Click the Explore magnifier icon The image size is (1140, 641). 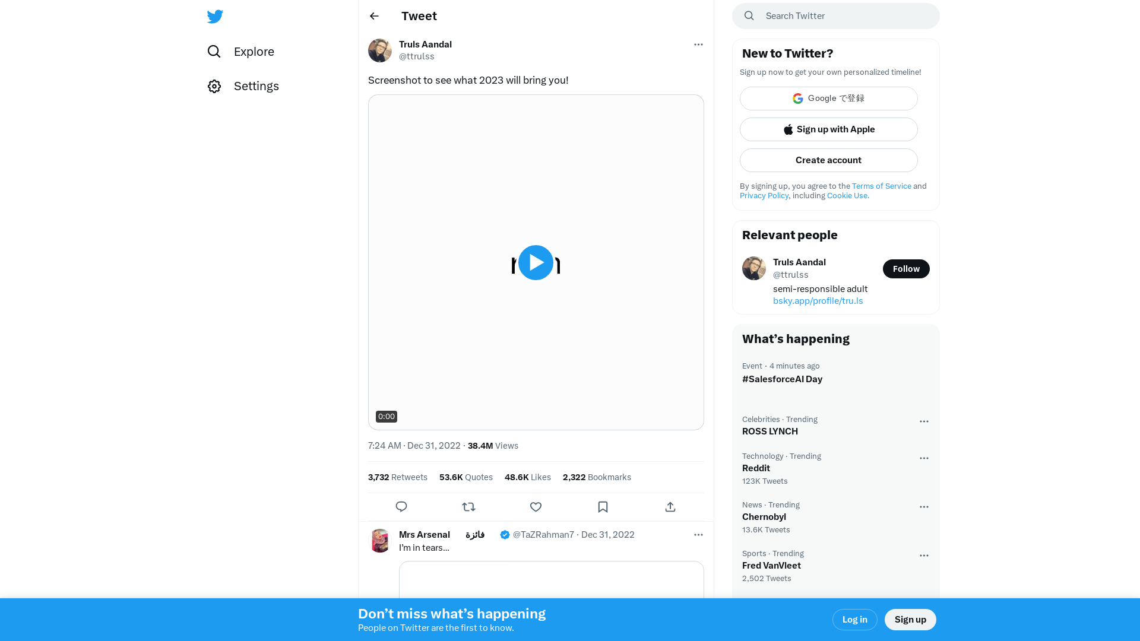pyautogui.click(x=214, y=51)
